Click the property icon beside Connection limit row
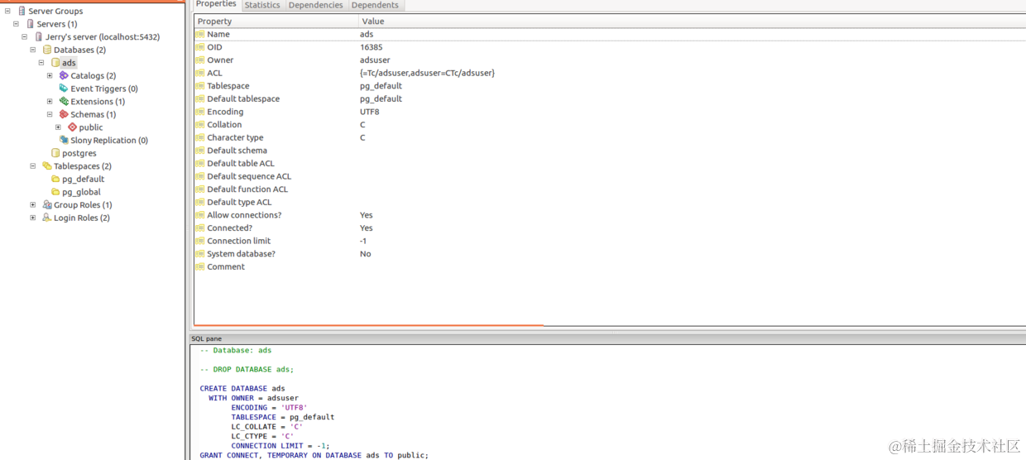Screen dimensions: 1026x460 (199, 241)
